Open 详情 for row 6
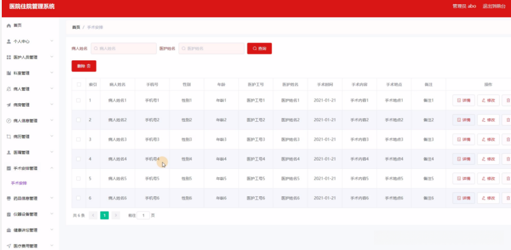 (463, 198)
